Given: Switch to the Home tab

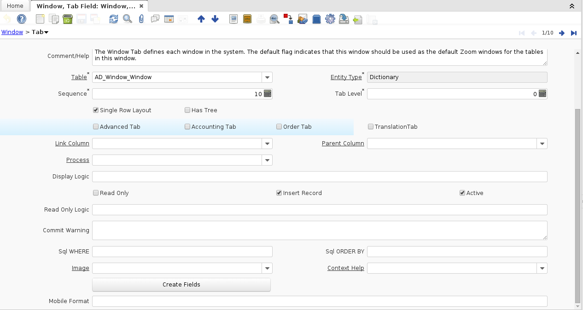Looking at the screenshot, I should (15, 6).
